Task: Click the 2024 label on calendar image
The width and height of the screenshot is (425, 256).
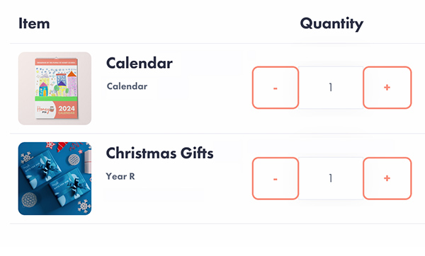Action: [67, 108]
